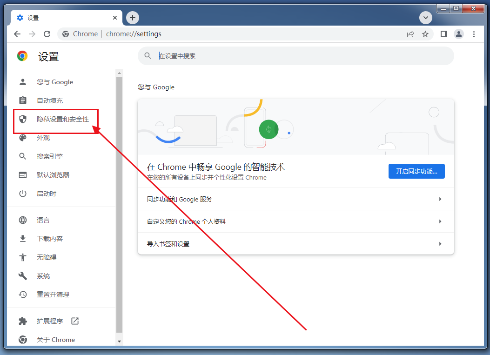This screenshot has width=490, height=355.
Task: Open the 自动填充 settings section
Action: click(50, 100)
